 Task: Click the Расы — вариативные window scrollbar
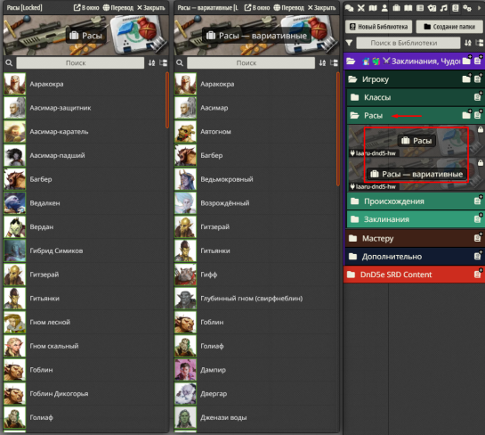point(338,129)
